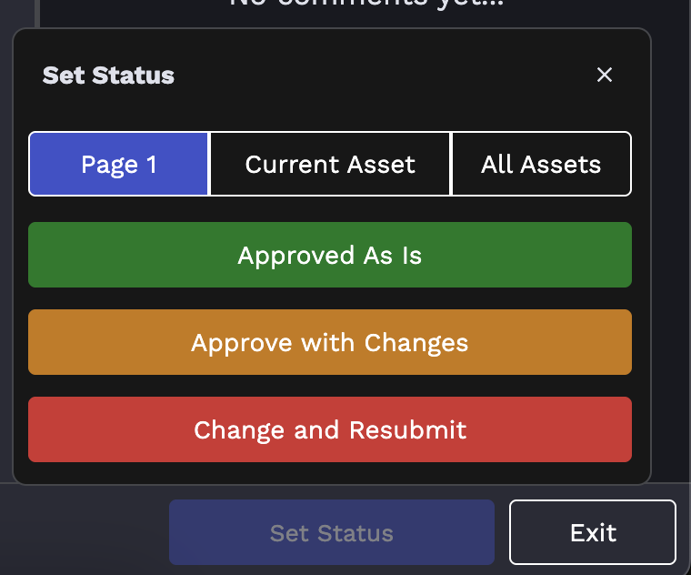Choose the All Assets tab
The height and width of the screenshot is (575, 691).
(541, 164)
